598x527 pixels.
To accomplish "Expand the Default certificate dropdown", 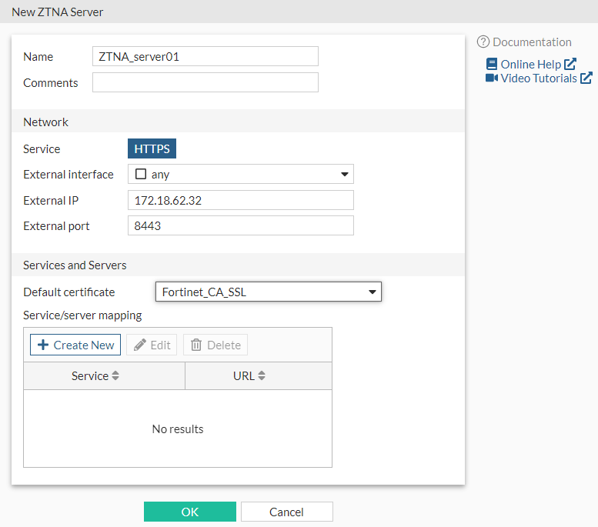I will (372, 292).
